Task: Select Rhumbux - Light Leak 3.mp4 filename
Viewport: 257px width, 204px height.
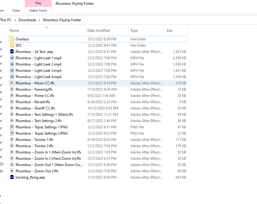Action: (x=39, y=71)
